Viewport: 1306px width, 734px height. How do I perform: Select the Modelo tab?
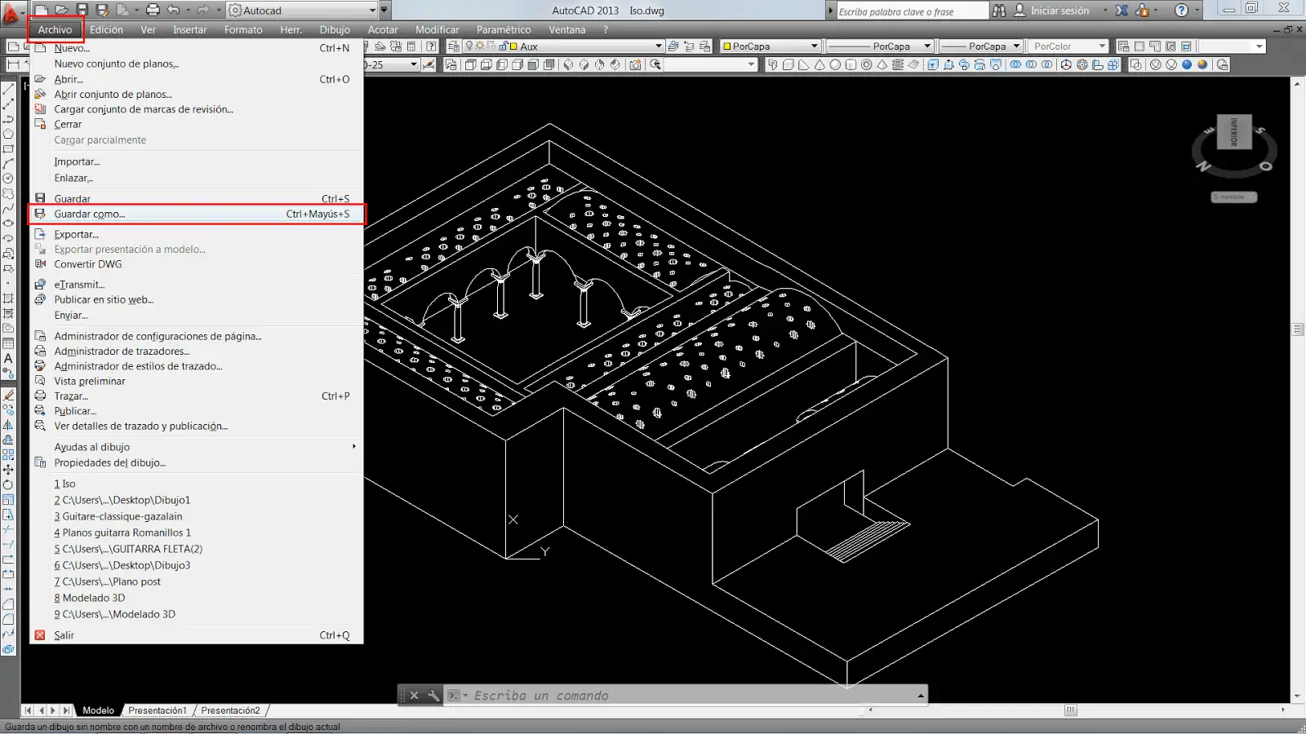pos(99,710)
